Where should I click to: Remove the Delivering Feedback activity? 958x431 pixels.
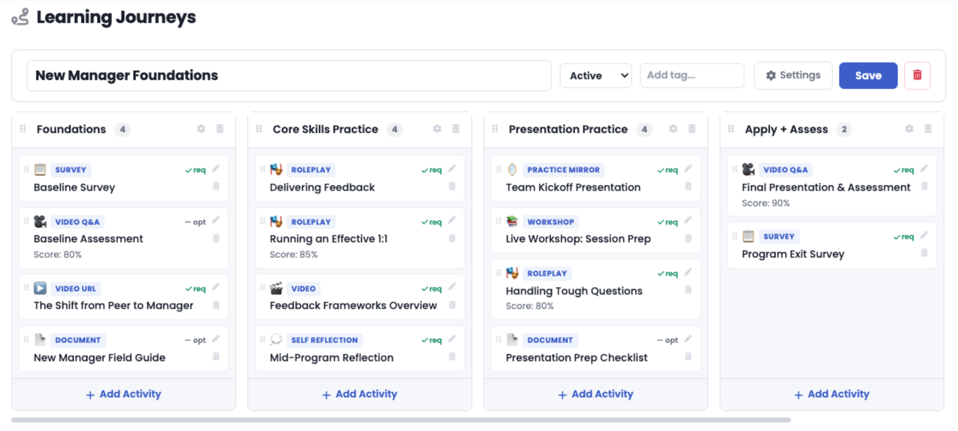(452, 186)
